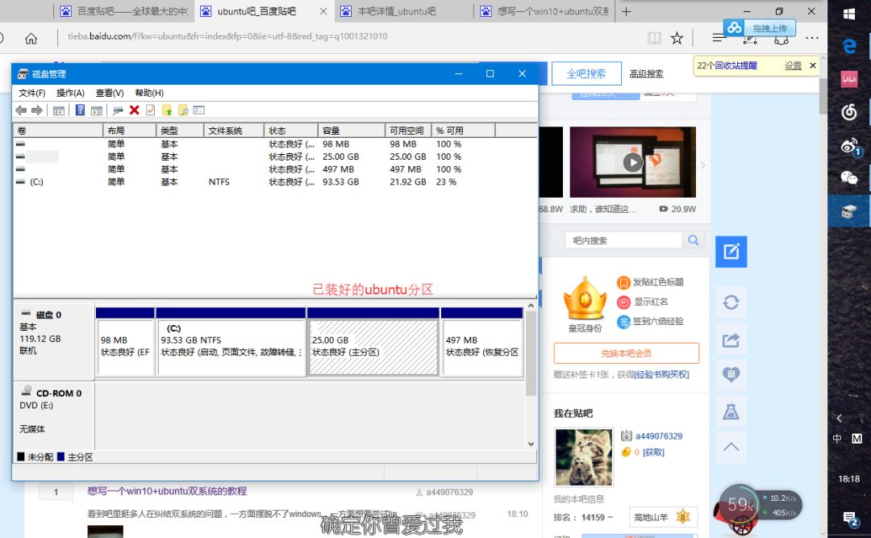This screenshot has width=871, height=538.
Task: Click the 全吧搜索 button
Action: pyautogui.click(x=586, y=73)
